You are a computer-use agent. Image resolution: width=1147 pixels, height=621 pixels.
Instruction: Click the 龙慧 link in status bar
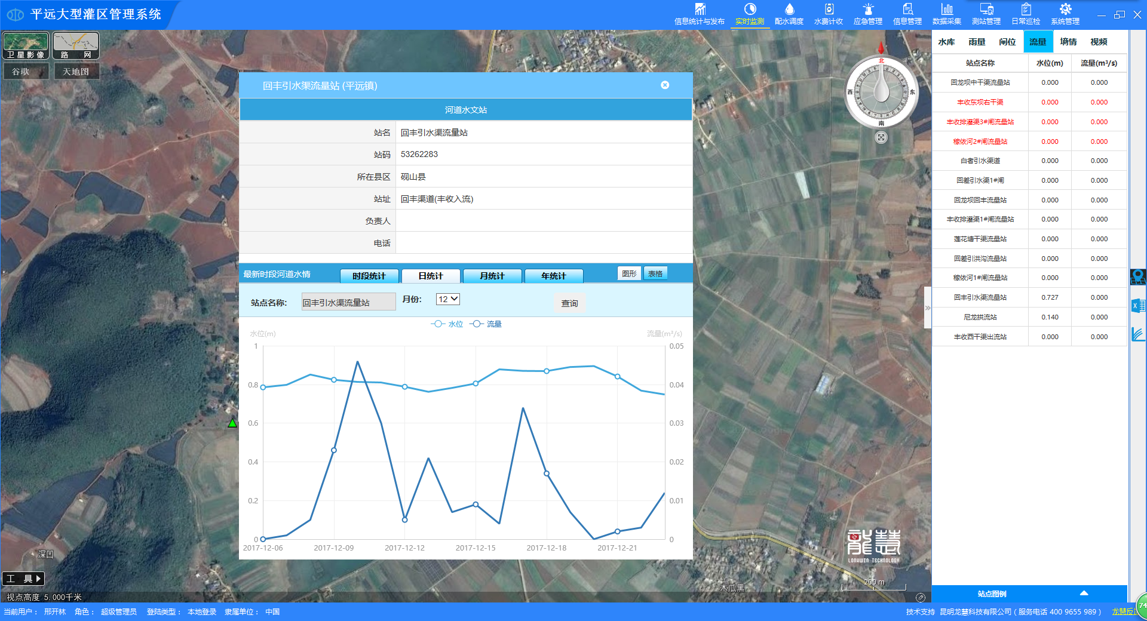1125,611
